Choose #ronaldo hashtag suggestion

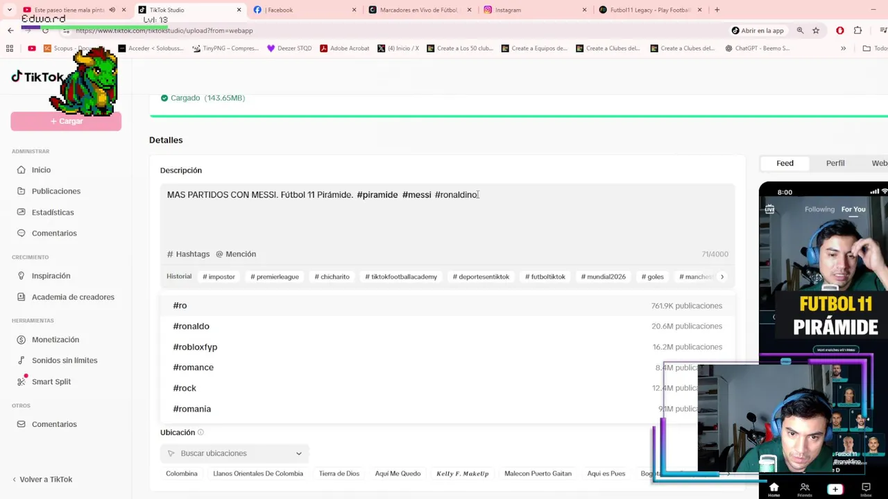(447, 326)
